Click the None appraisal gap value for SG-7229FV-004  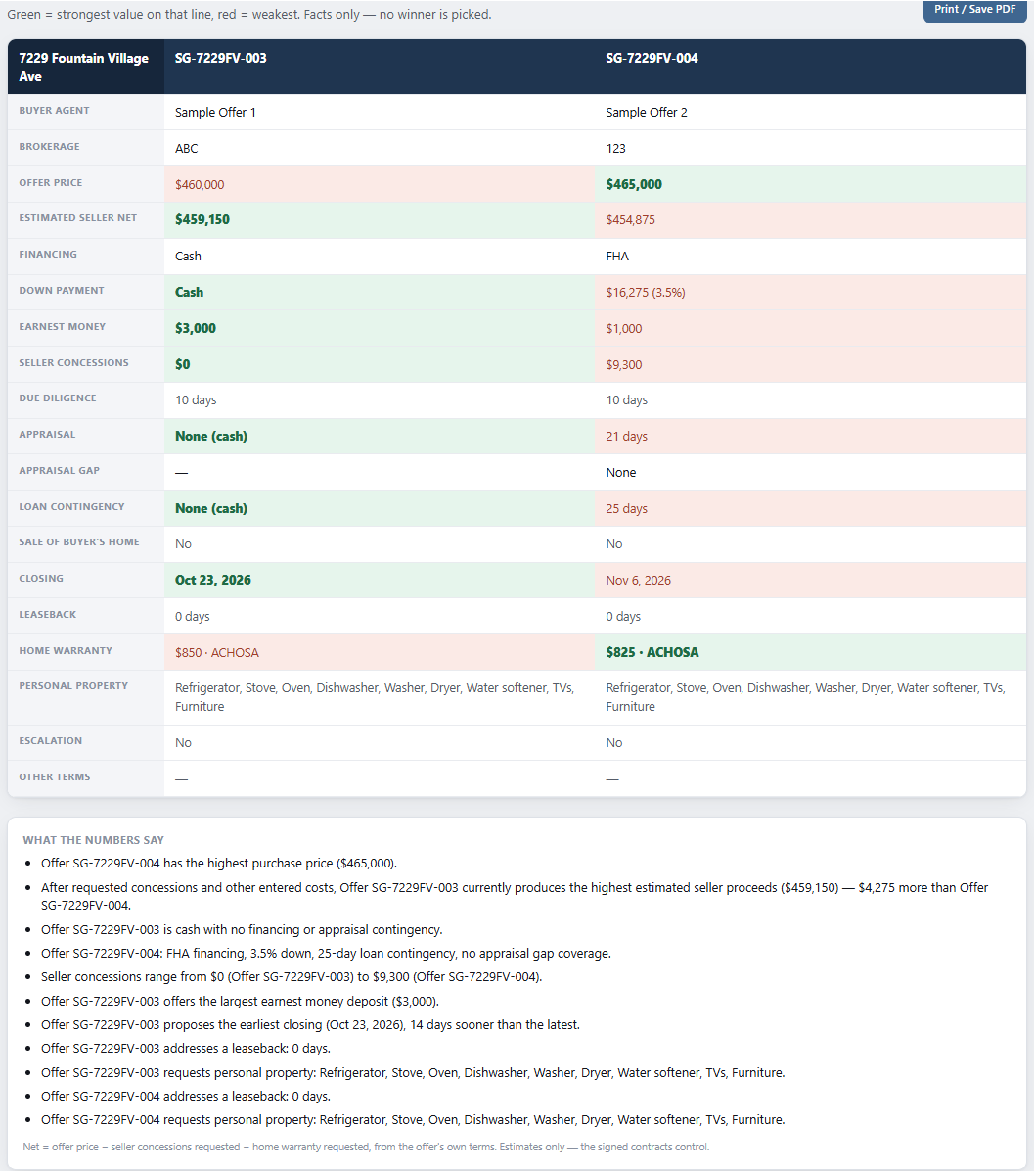click(x=621, y=472)
